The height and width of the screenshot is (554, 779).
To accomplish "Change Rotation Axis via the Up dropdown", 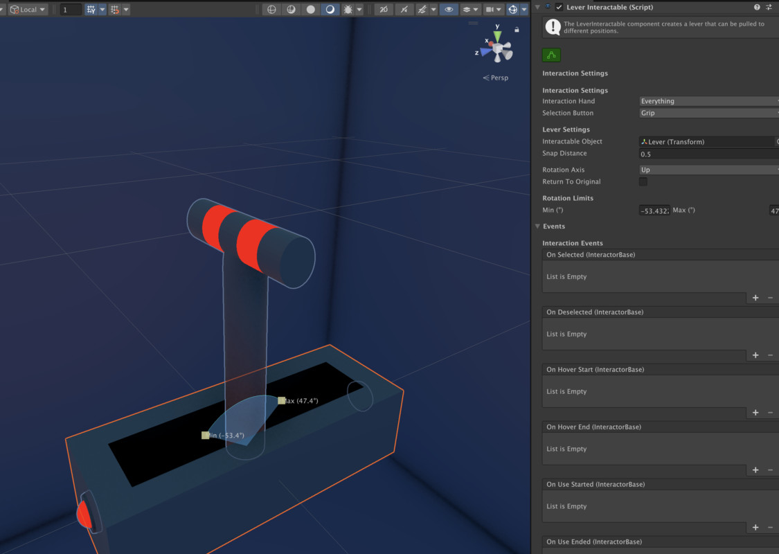I will tap(708, 169).
